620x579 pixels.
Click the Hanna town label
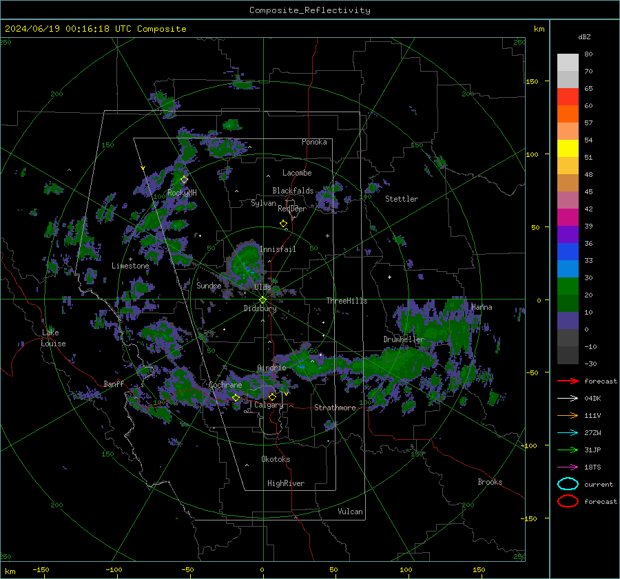[482, 307]
